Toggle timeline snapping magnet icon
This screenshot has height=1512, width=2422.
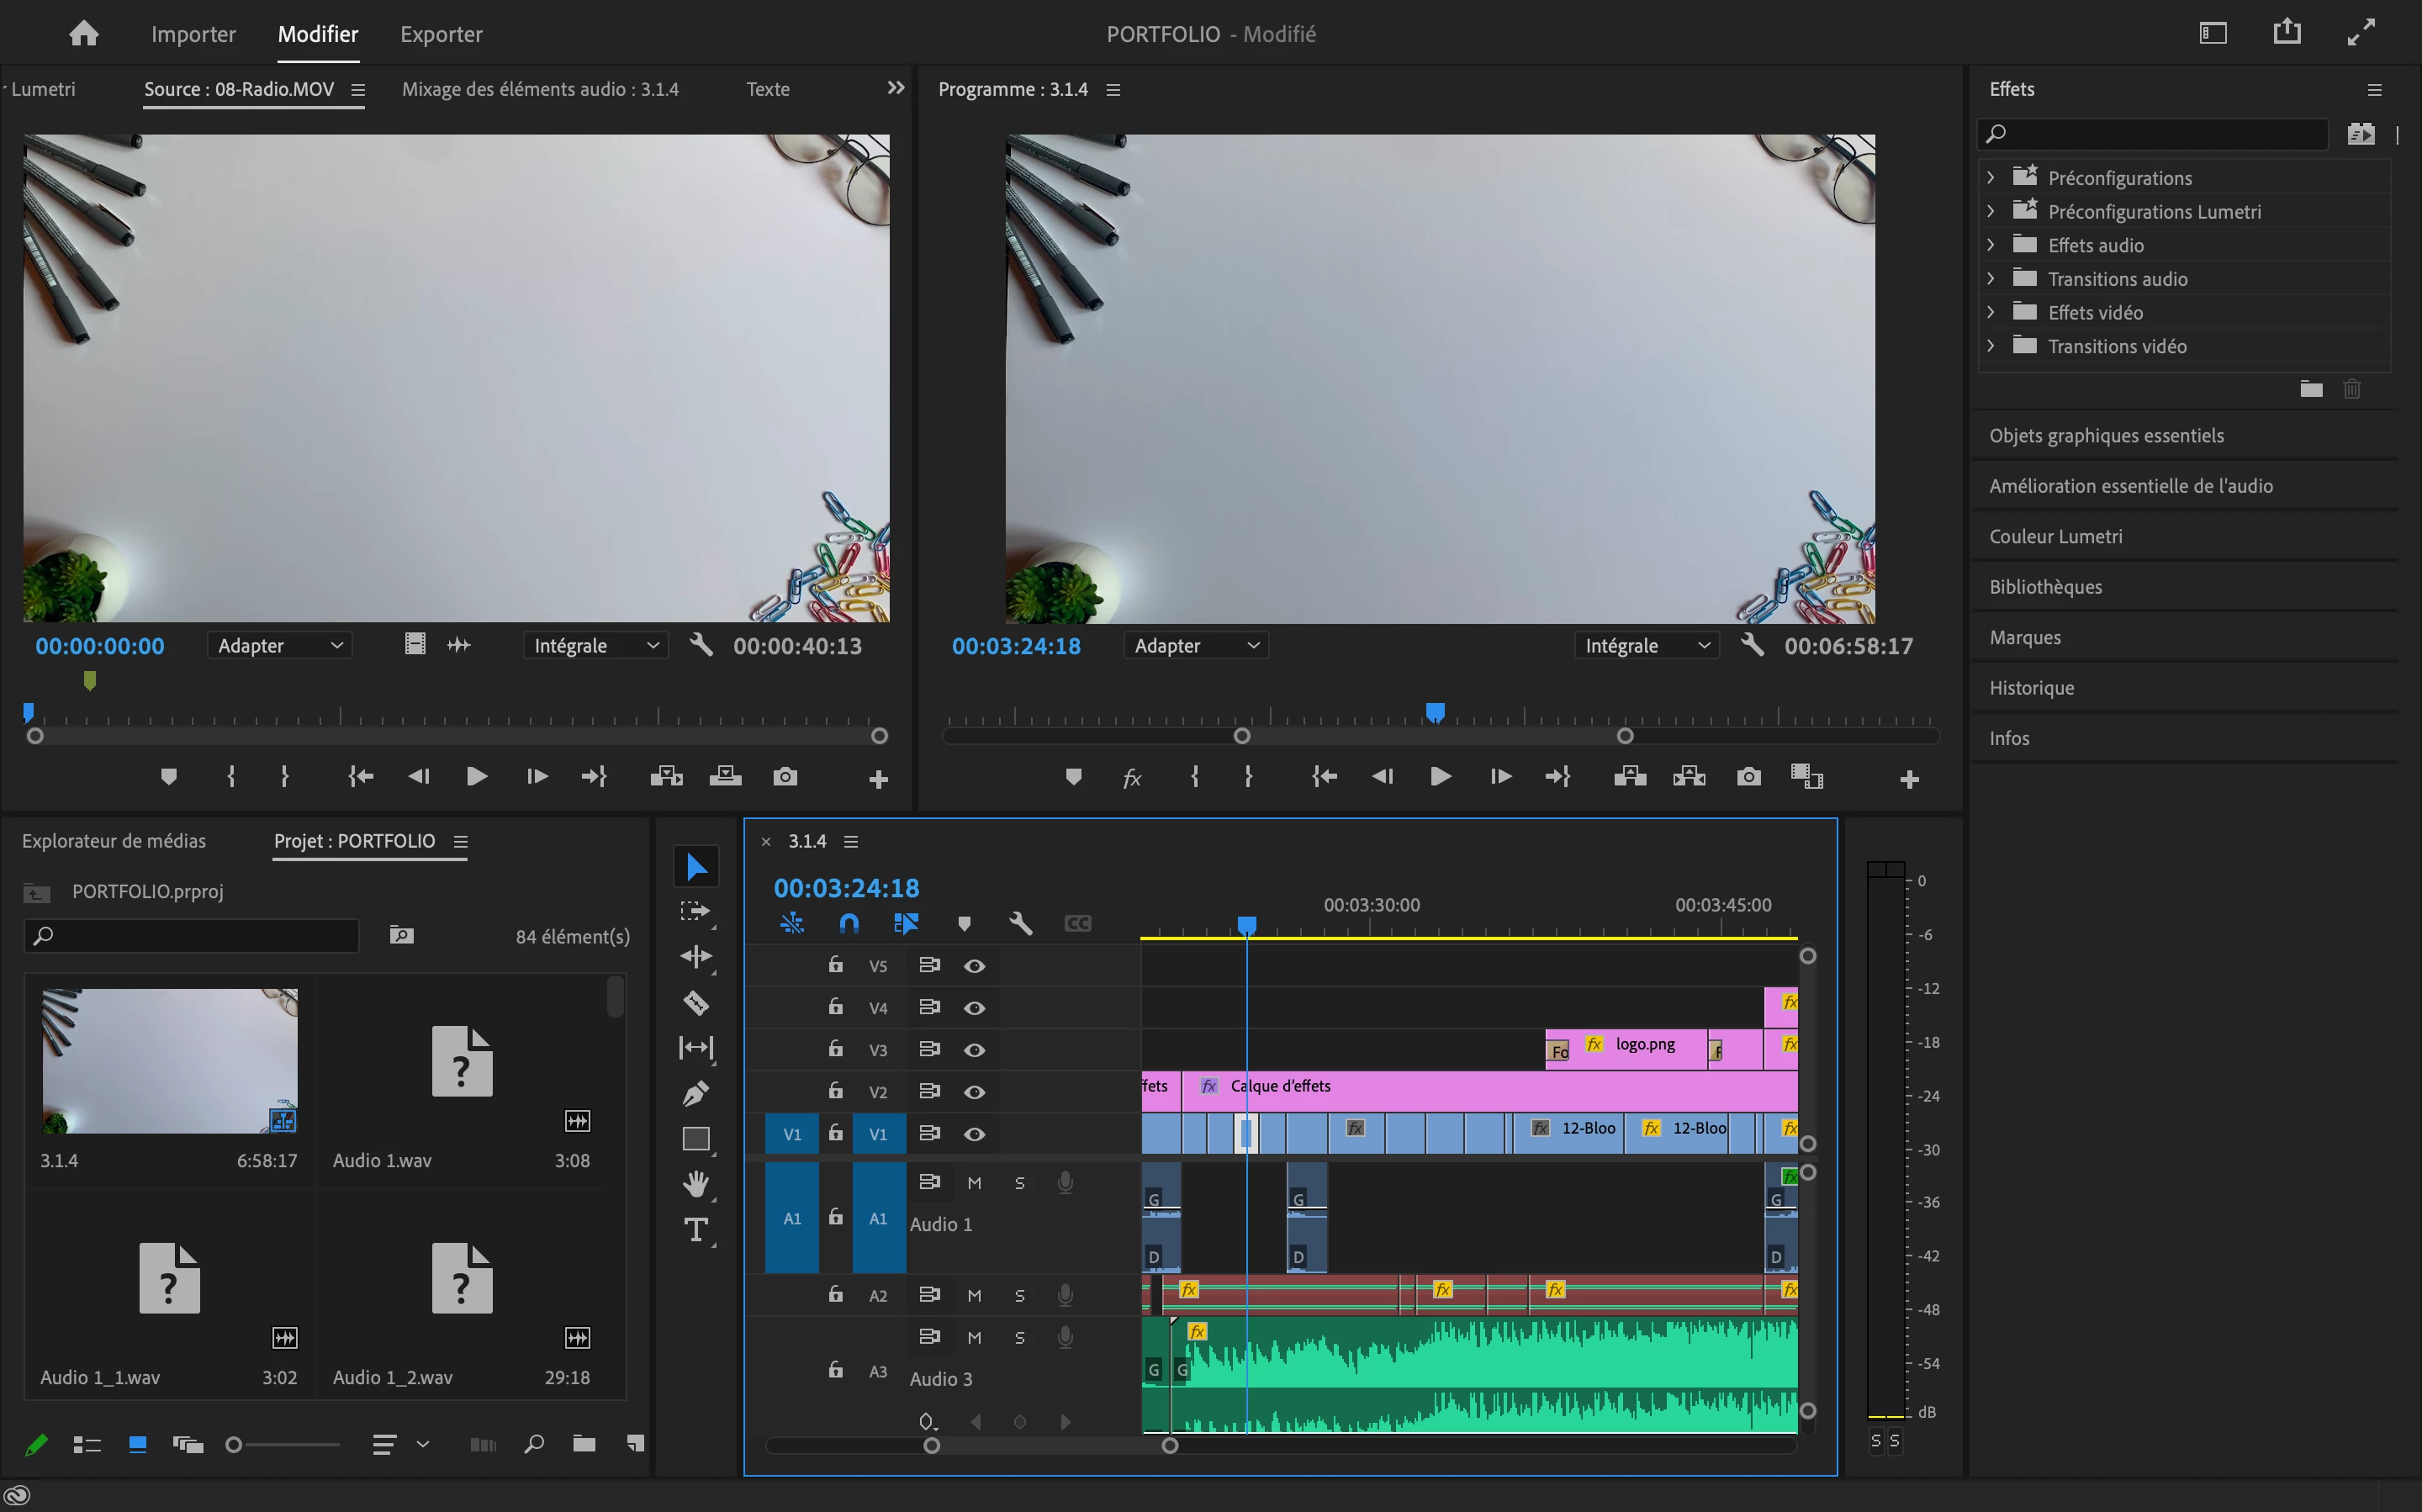pos(849,923)
